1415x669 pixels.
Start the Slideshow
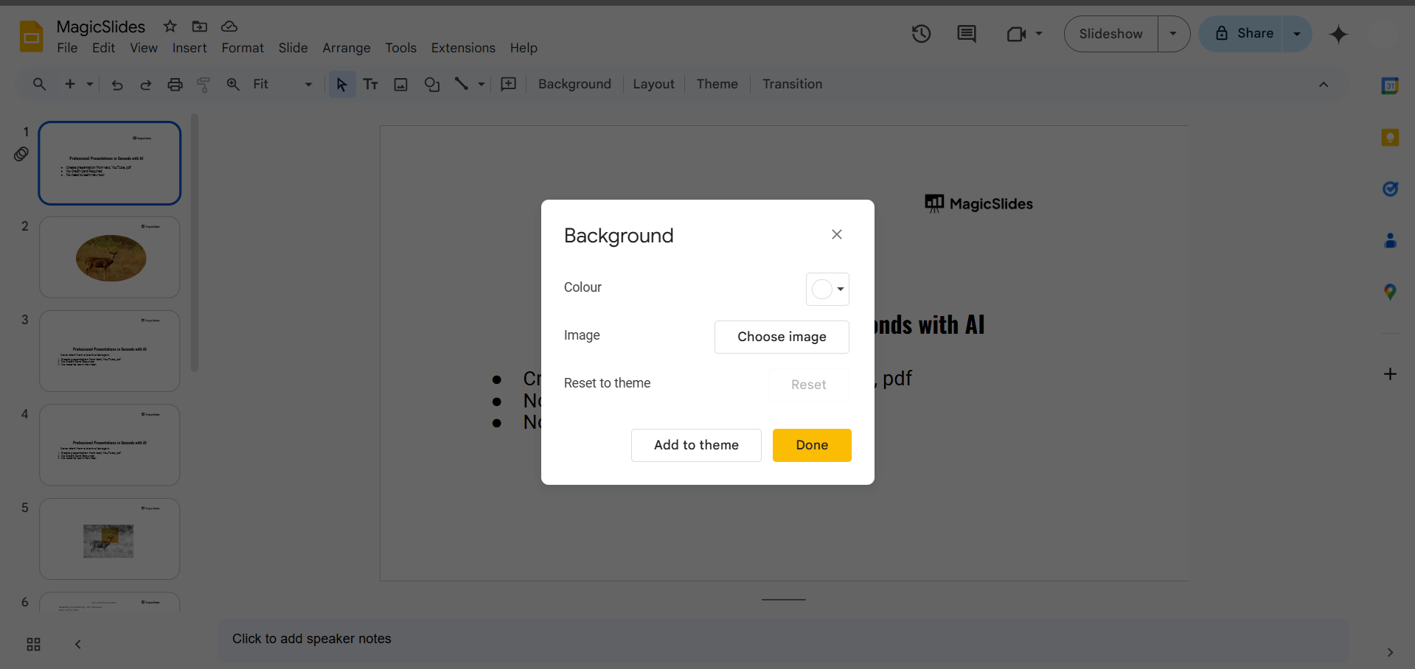point(1110,34)
